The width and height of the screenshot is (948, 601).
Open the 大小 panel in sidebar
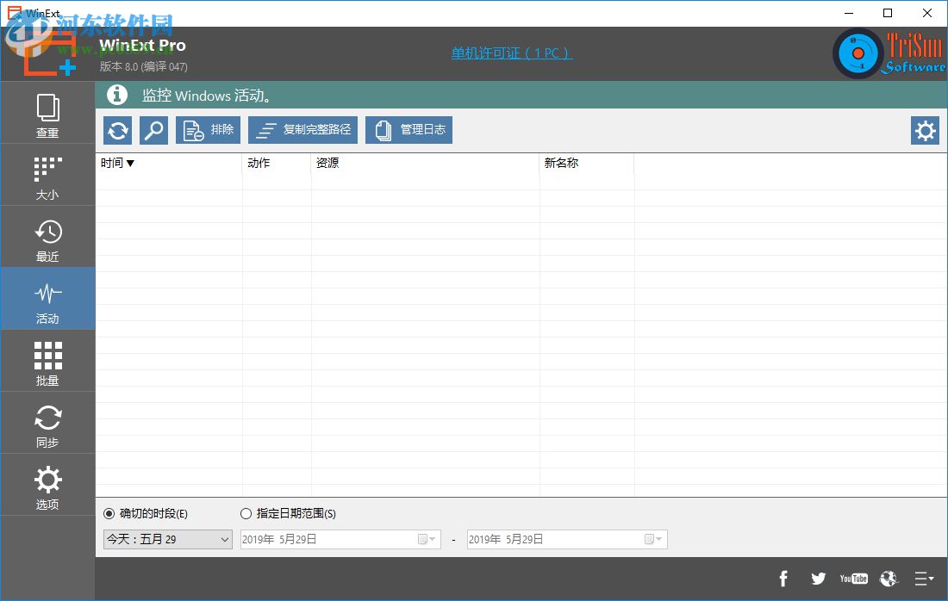pyautogui.click(x=47, y=174)
